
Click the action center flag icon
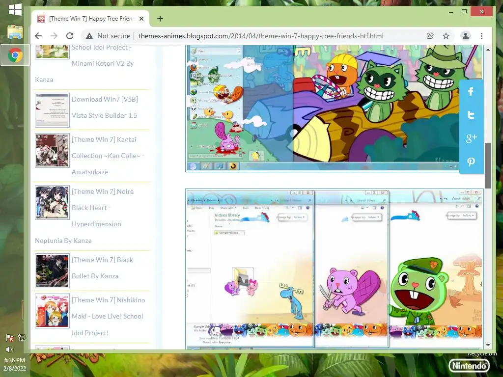[10, 338]
